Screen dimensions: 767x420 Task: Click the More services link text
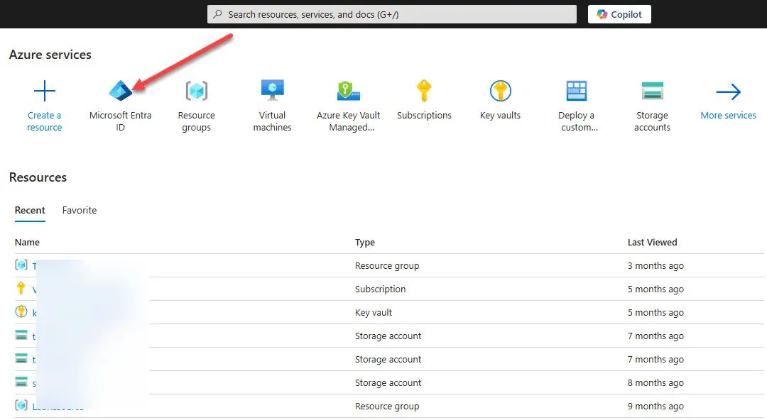click(x=729, y=116)
